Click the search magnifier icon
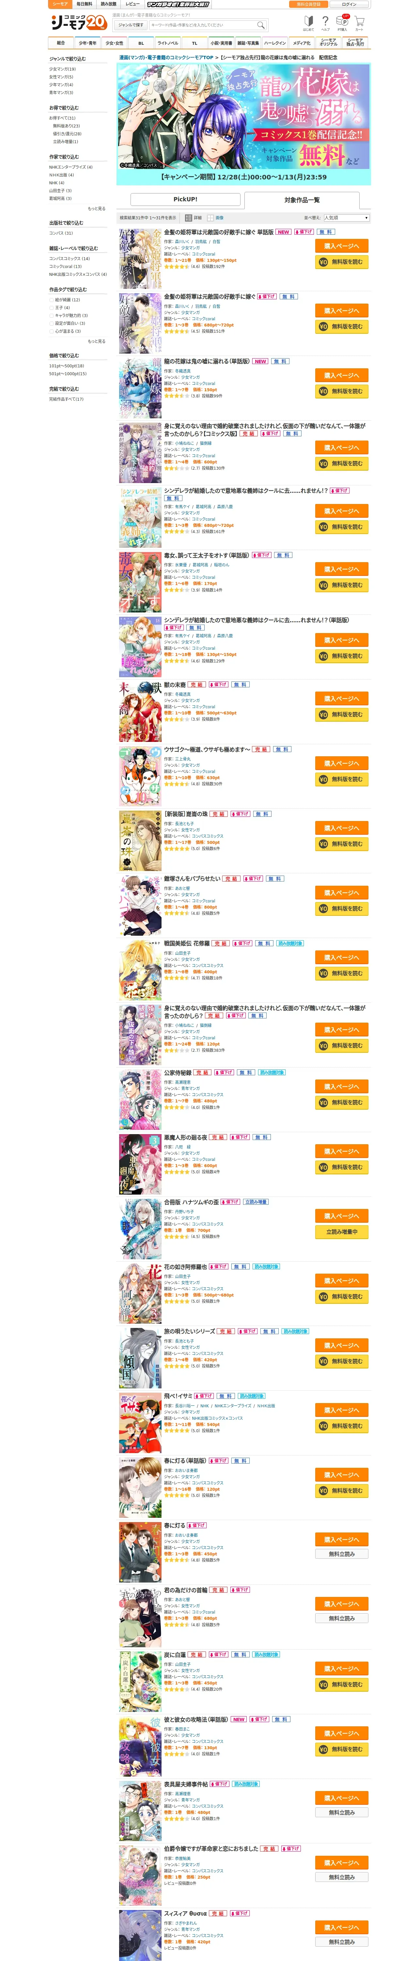The height and width of the screenshot is (1961, 419). (x=261, y=25)
